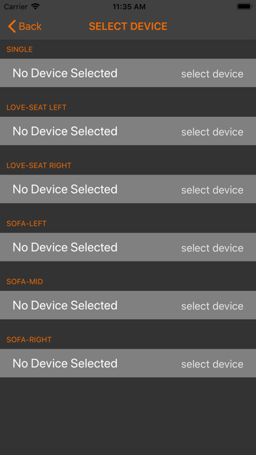The image size is (256, 455).
Task: Open No Device Selected row under SINGLE
Action: click(128, 73)
